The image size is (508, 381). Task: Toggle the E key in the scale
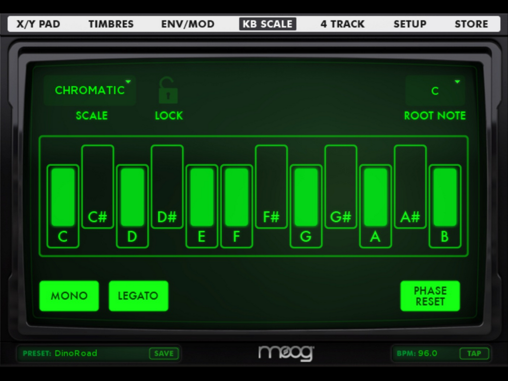pos(201,206)
